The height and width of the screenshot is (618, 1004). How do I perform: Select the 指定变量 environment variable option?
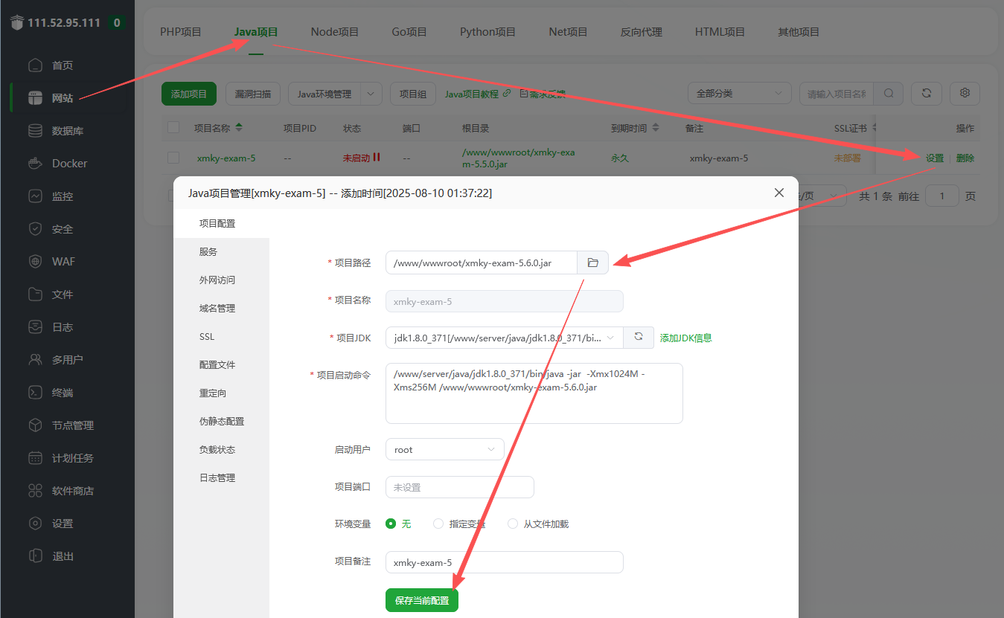point(438,524)
